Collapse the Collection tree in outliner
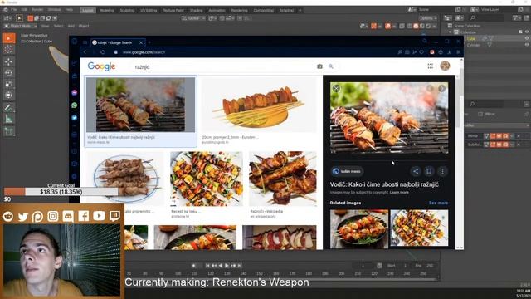This screenshot has width=531, height=299. click(x=450, y=32)
